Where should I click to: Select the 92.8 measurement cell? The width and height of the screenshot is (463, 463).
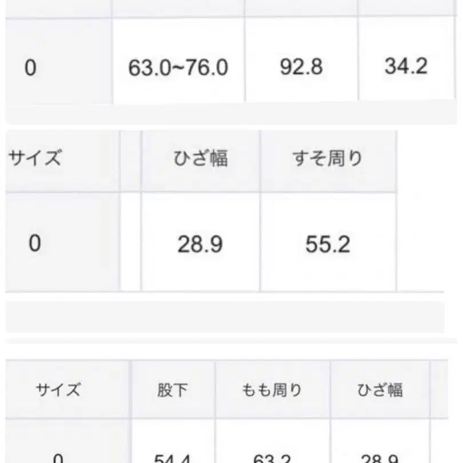301,67
